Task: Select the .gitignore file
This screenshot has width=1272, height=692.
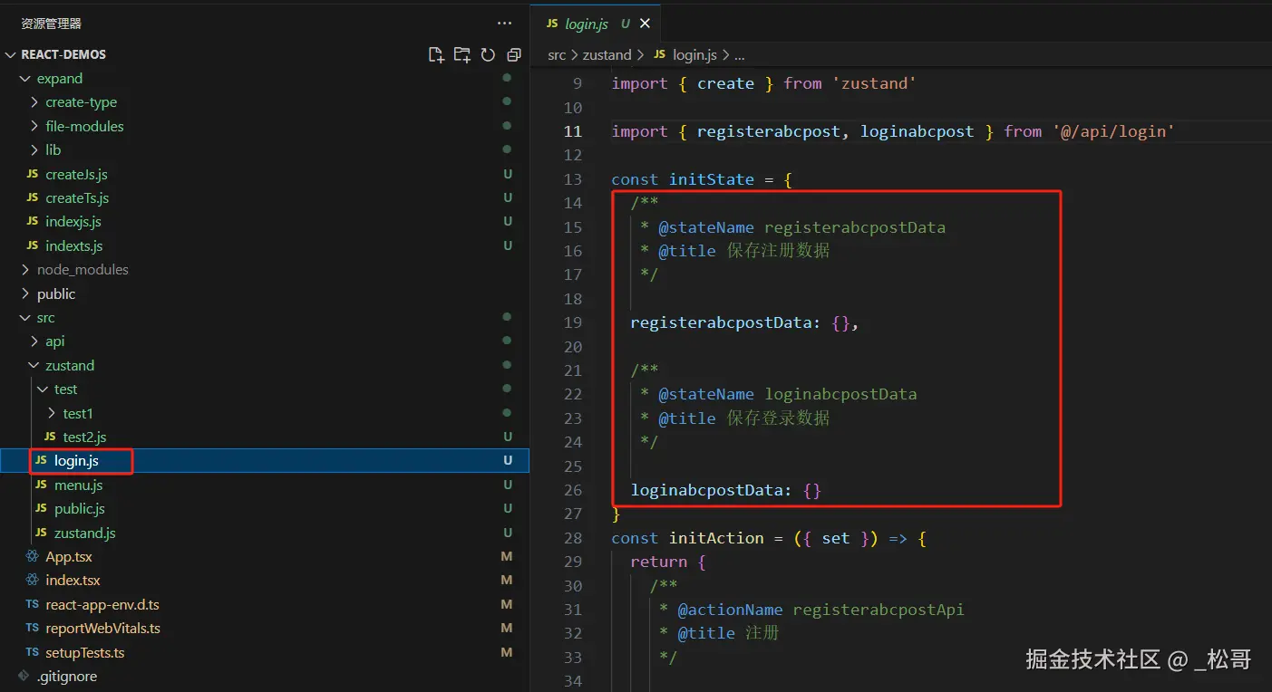Action: (x=66, y=677)
